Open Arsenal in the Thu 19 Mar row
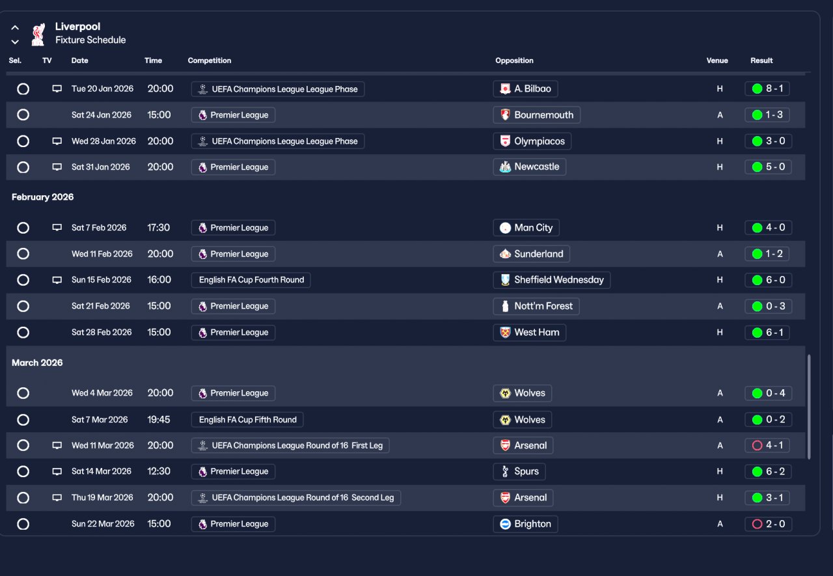 (x=523, y=498)
